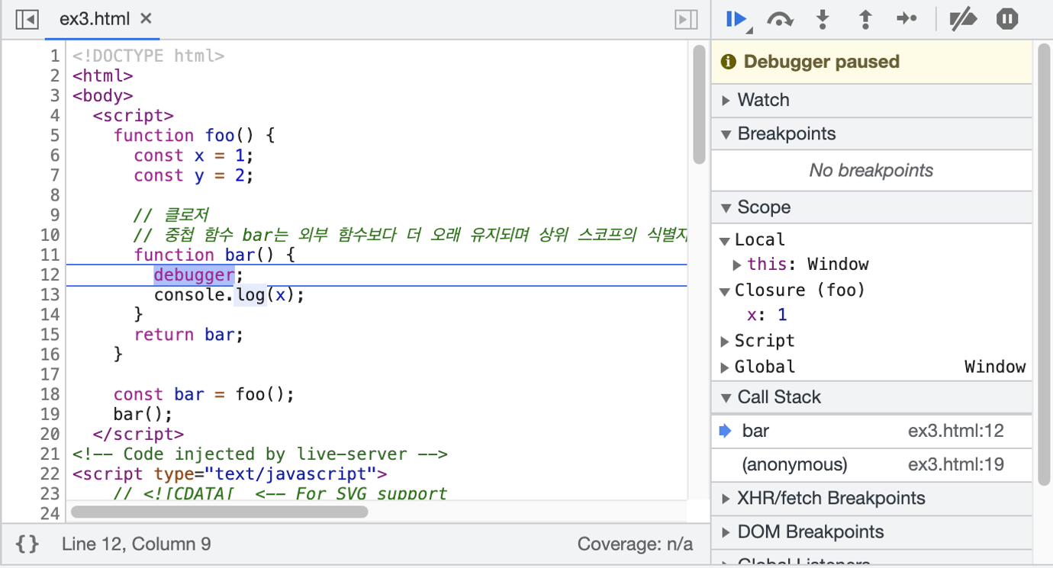Click closure variable x: 1
1053x568 pixels.
pos(767,315)
